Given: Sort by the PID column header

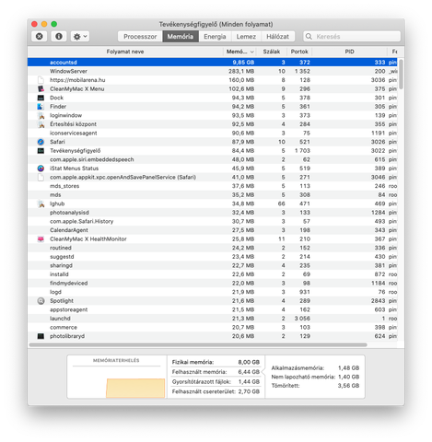Looking at the screenshot, I should [349, 52].
